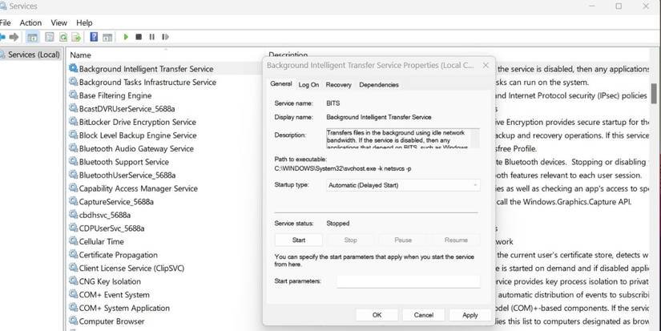
Task: Switch to the Log On tab
Action: pyautogui.click(x=308, y=84)
